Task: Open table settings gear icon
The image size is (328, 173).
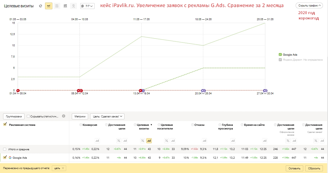Action: [x=64, y=116]
